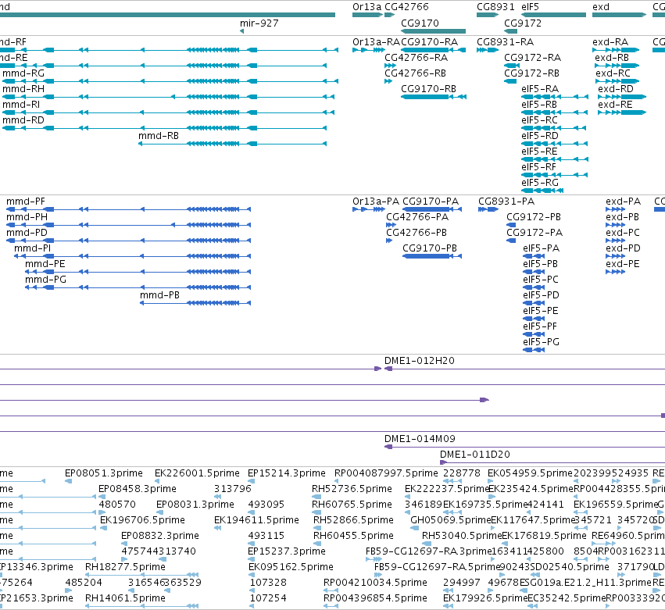Click protein label mmd-PI
Image resolution: width=665 pixels, height=610 pixels.
tap(32, 248)
